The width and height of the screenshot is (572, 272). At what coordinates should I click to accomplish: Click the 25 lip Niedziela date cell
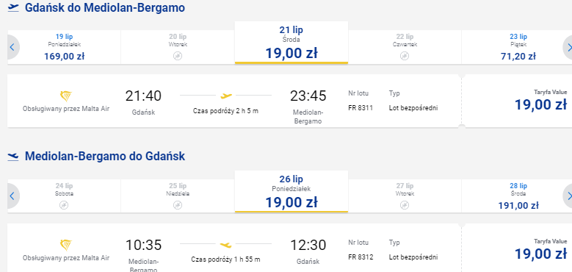click(178, 196)
